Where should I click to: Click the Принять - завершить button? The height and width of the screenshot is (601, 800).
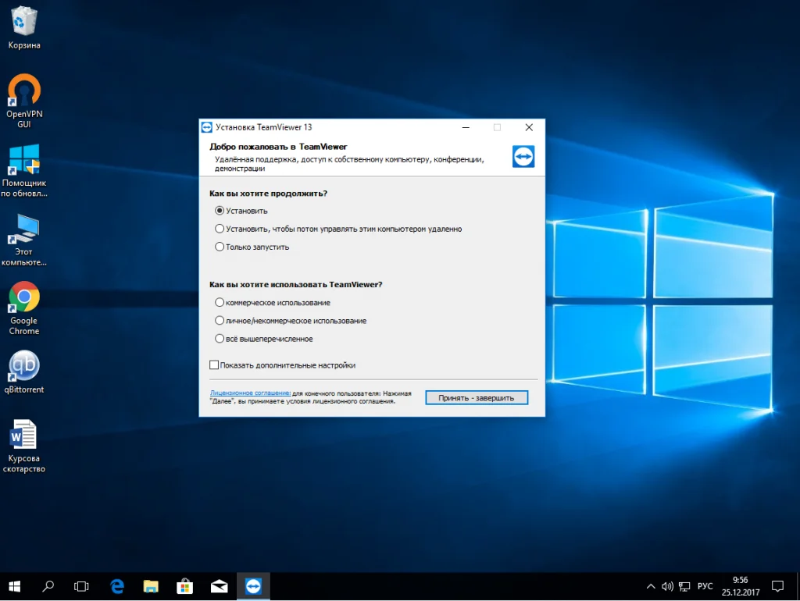click(x=477, y=398)
